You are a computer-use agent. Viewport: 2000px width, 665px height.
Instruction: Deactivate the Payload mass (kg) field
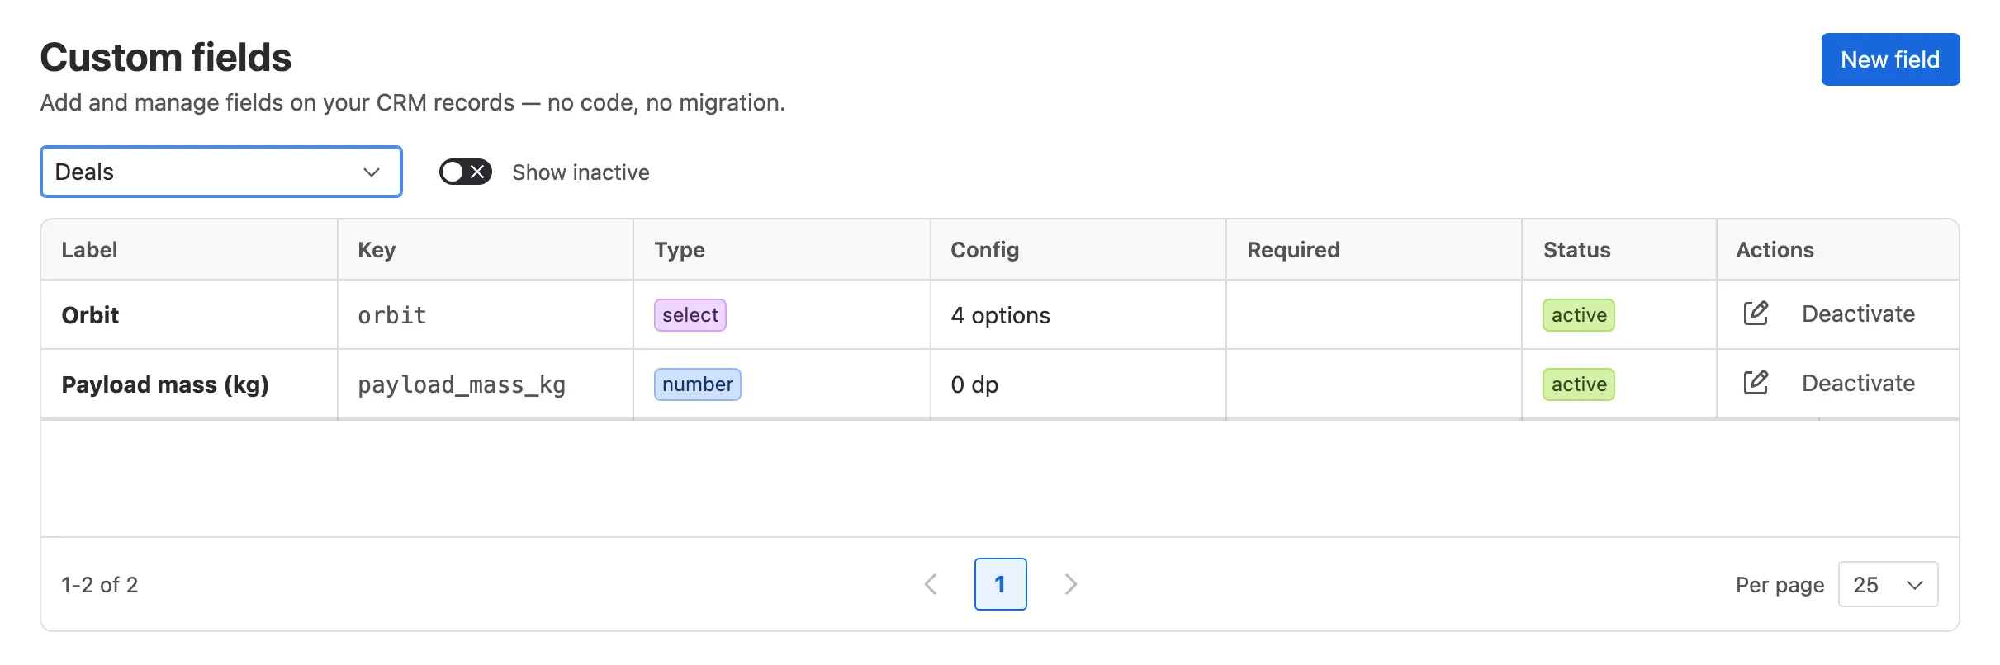[1858, 383]
